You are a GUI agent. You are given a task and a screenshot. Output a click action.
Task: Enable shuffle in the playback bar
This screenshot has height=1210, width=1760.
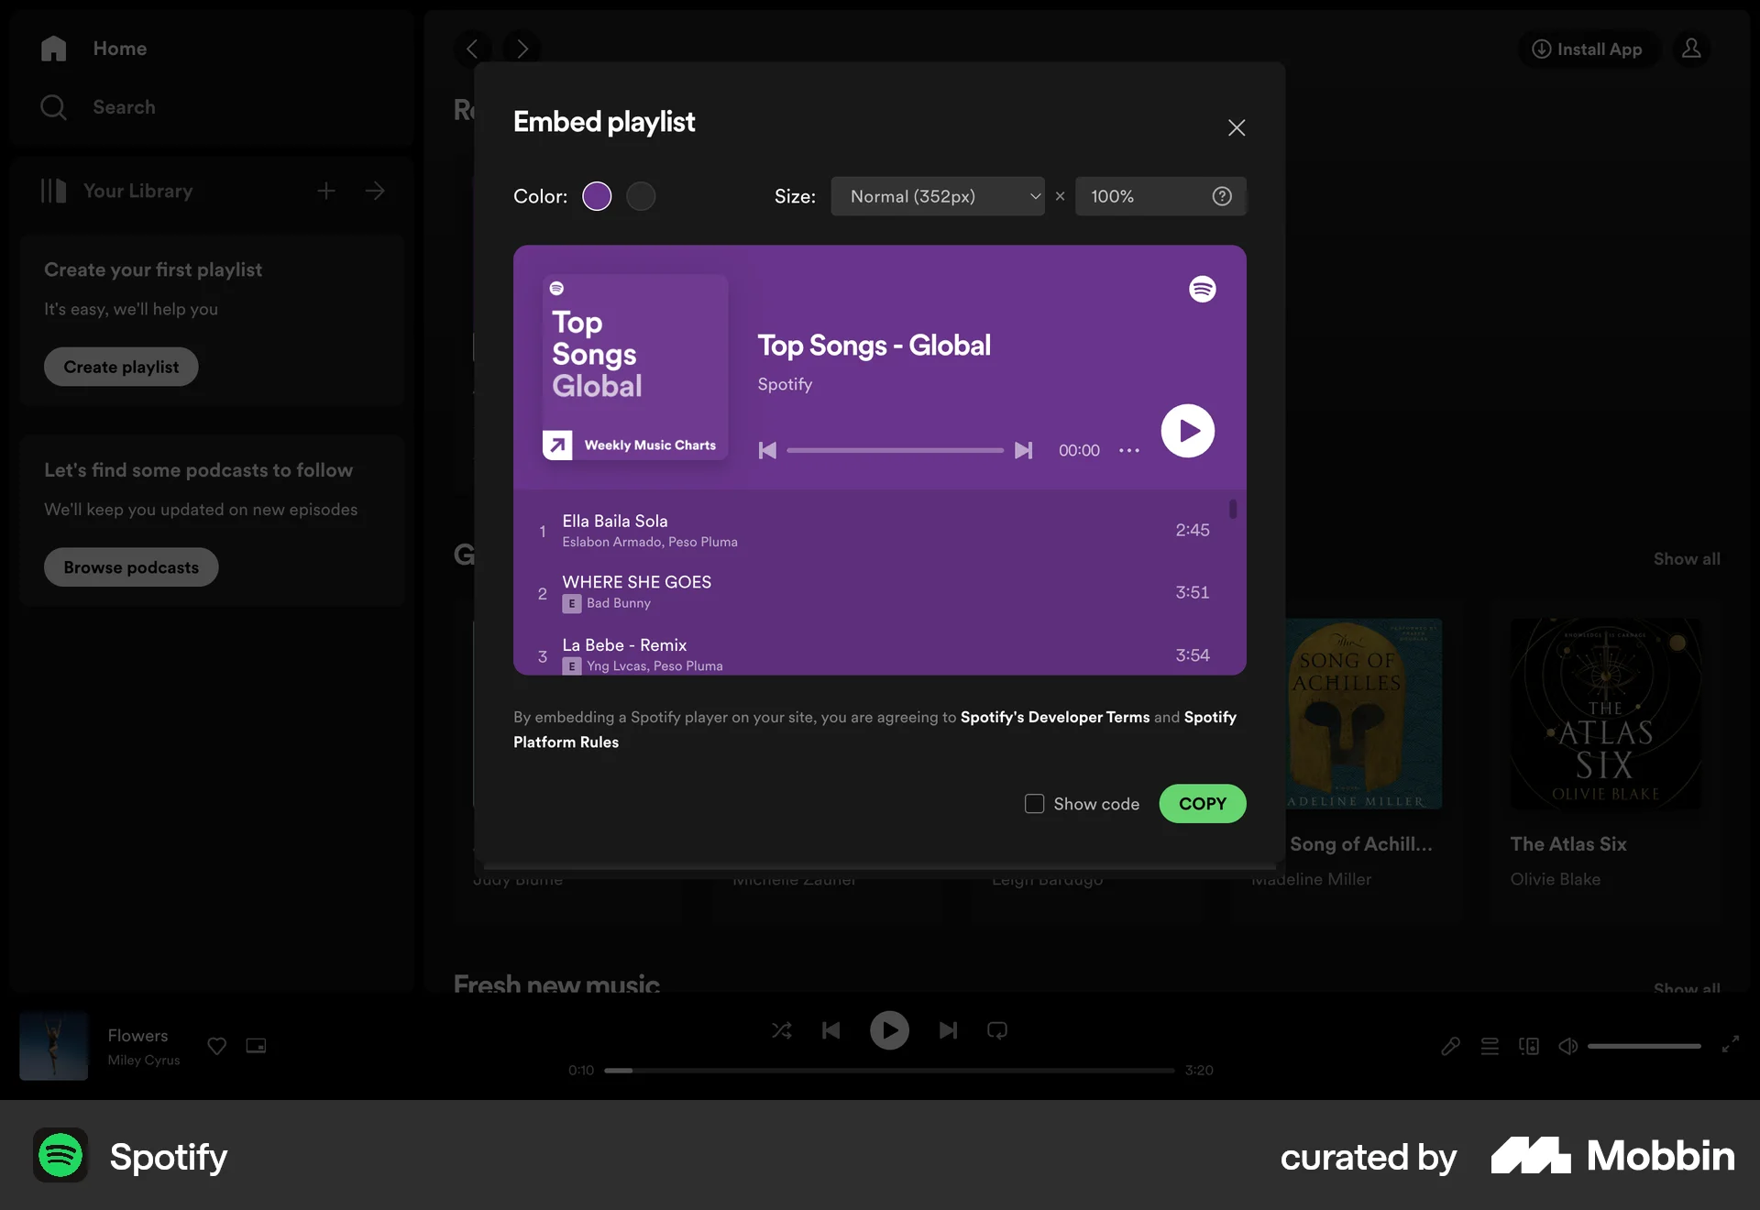[x=782, y=1030]
